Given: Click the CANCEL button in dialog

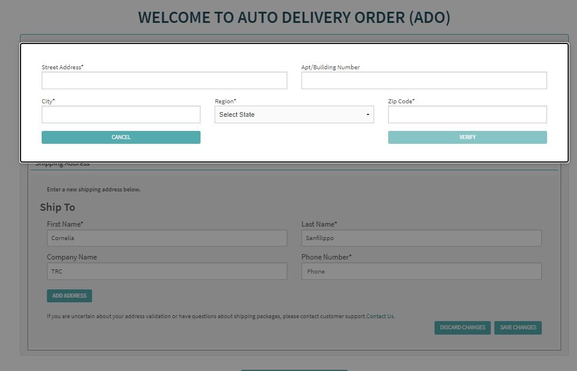Looking at the screenshot, I should click(x=121, y=137).
